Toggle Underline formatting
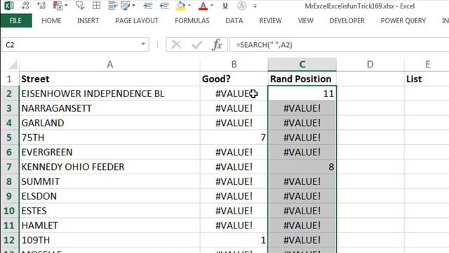This screenshot has height=253, width=449. point(225,6)
